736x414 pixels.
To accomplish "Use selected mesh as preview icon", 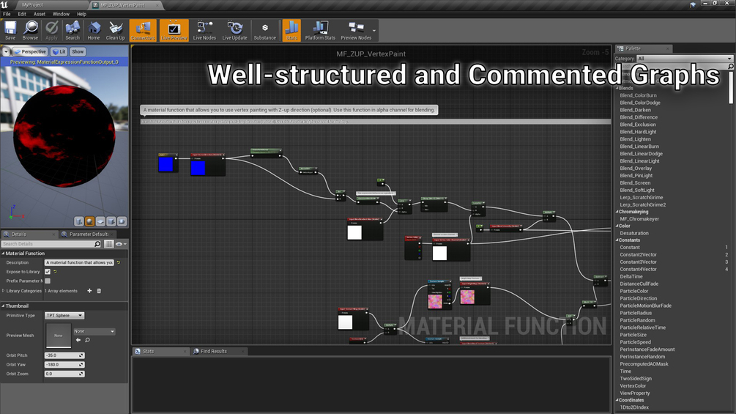I will point(122,221).
